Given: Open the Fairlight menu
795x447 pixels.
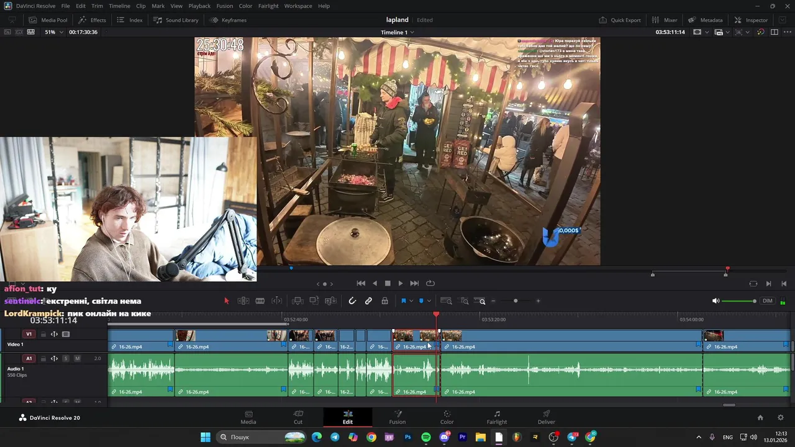Looking at the screenshot, I should point(268,6).
